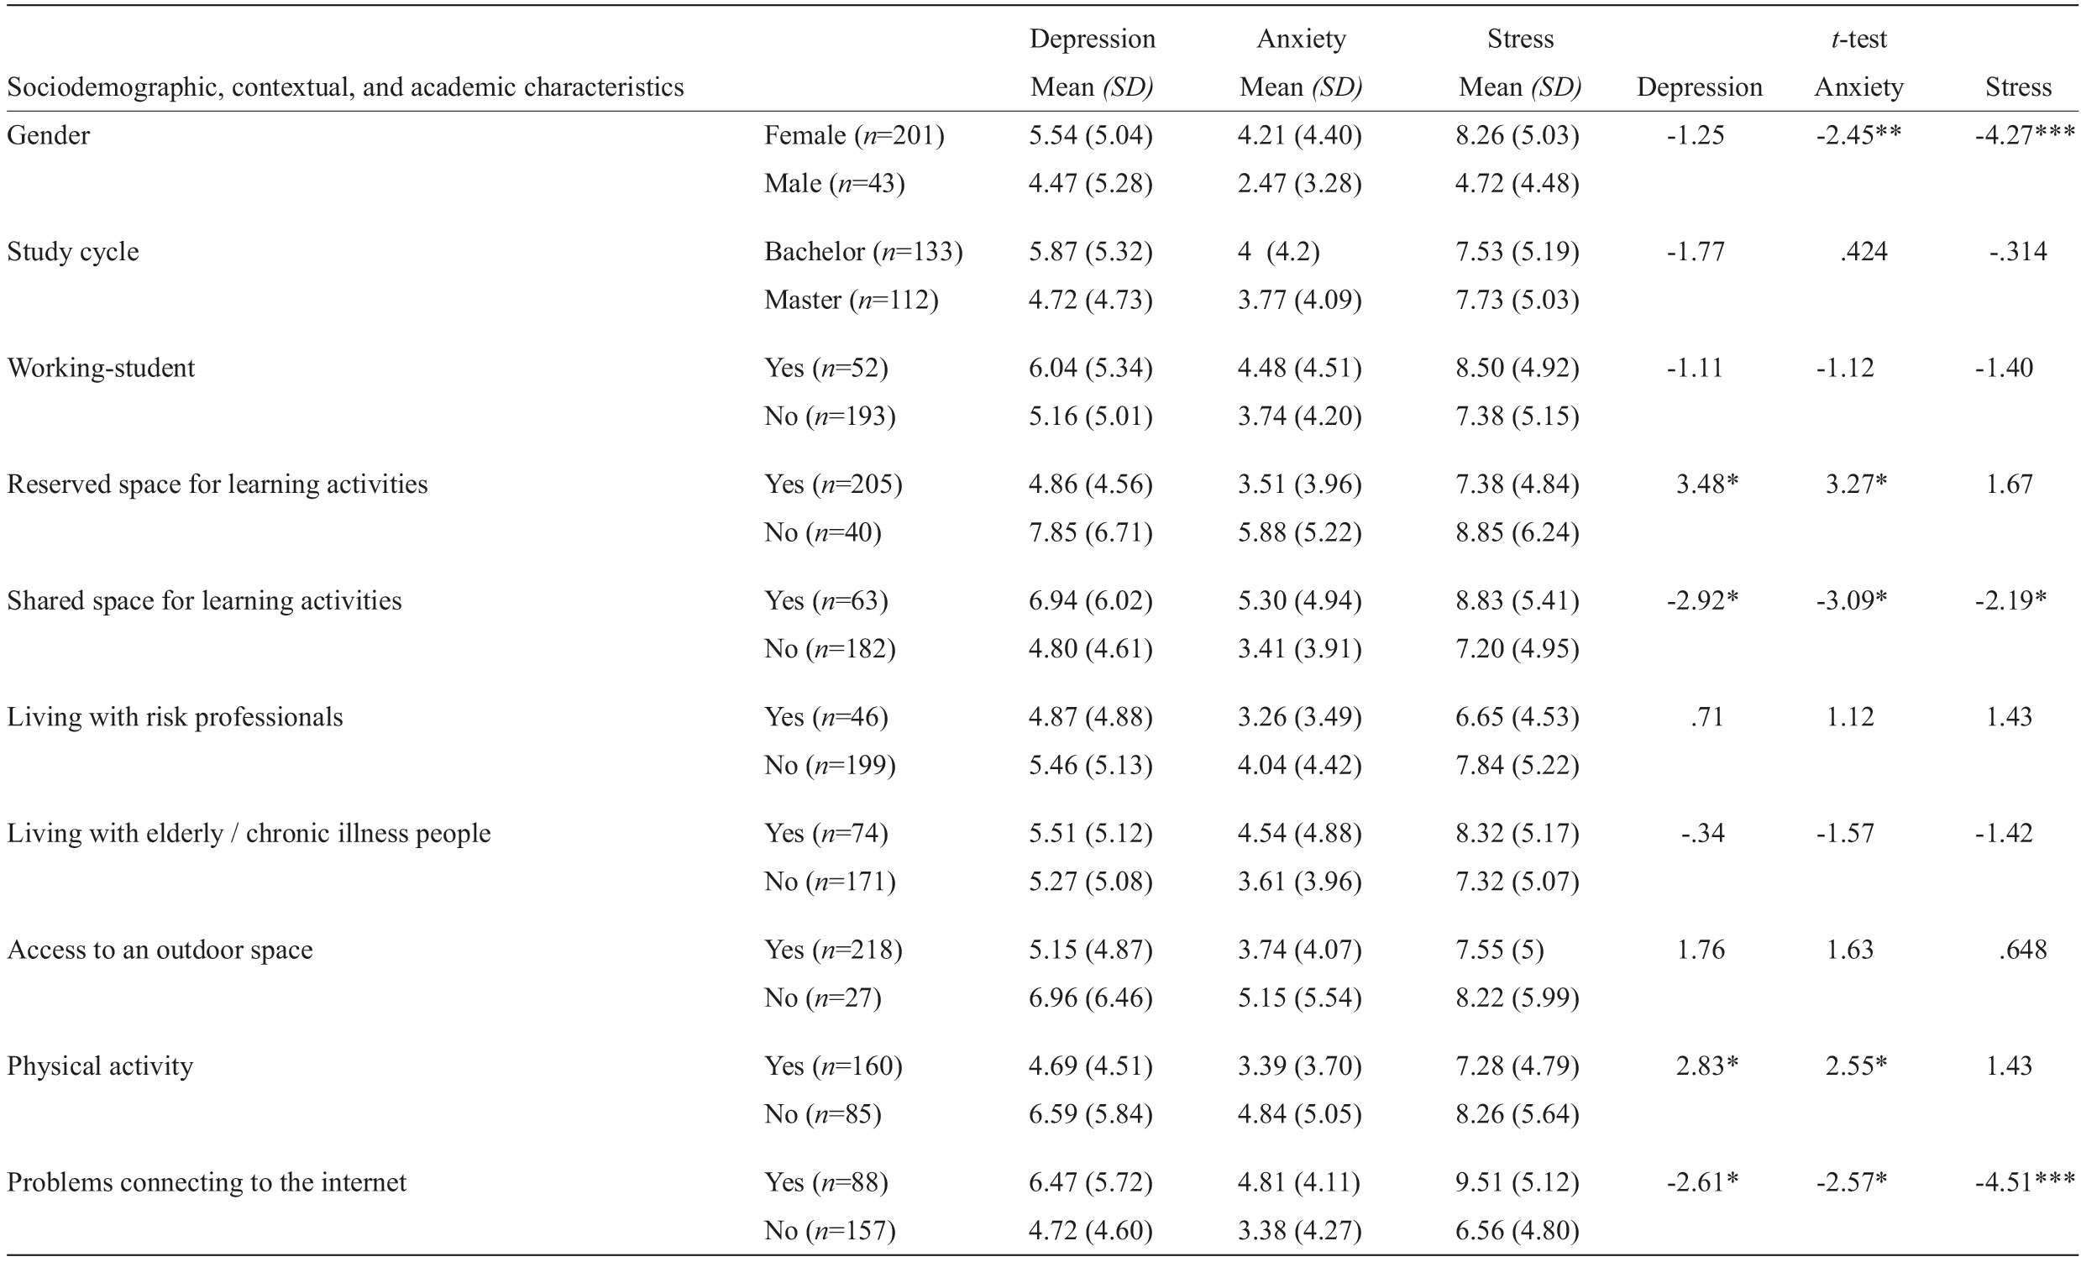2081x1262 pixels.
Task: Click the 't-test' column group header
Action: [x=1858, y=39]
